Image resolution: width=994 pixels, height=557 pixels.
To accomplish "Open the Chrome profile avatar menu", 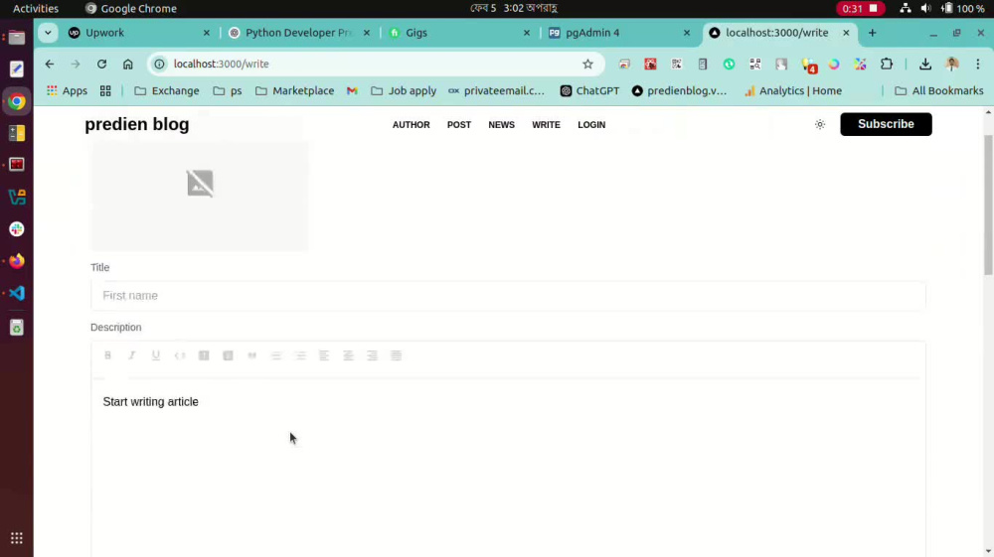I will (x=952, y=64).
